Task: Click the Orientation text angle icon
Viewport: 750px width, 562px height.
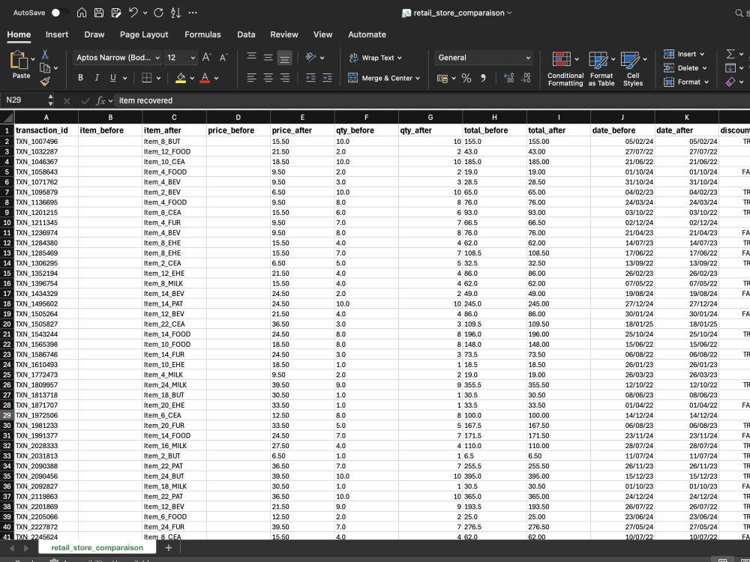Action: point(311,58)
